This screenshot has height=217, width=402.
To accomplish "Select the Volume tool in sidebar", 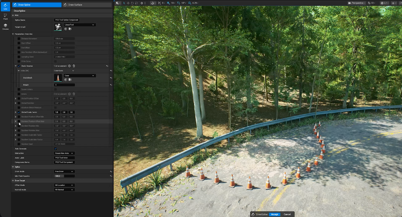I will (x=5, y=26).
